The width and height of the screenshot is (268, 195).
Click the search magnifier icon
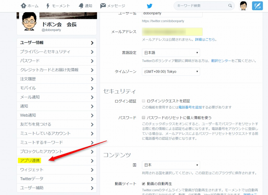click(x=230, y=6)
